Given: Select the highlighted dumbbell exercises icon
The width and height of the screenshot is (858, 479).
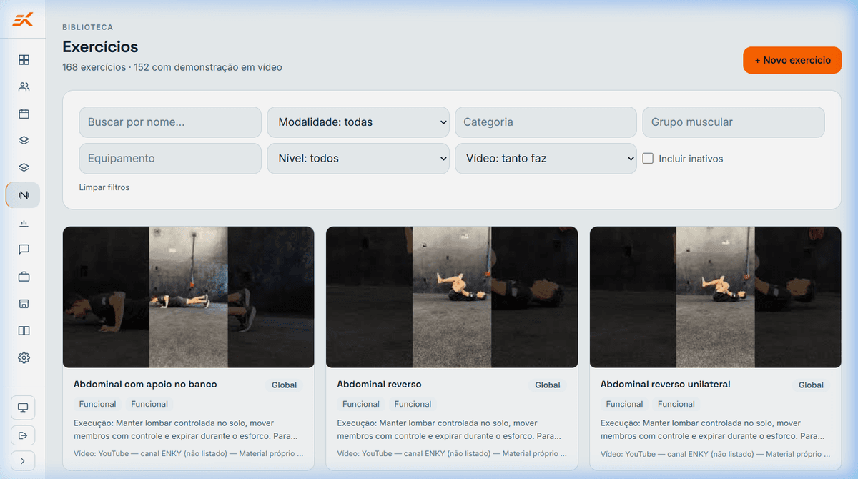Looking at the screenshot, I should 24,195.
